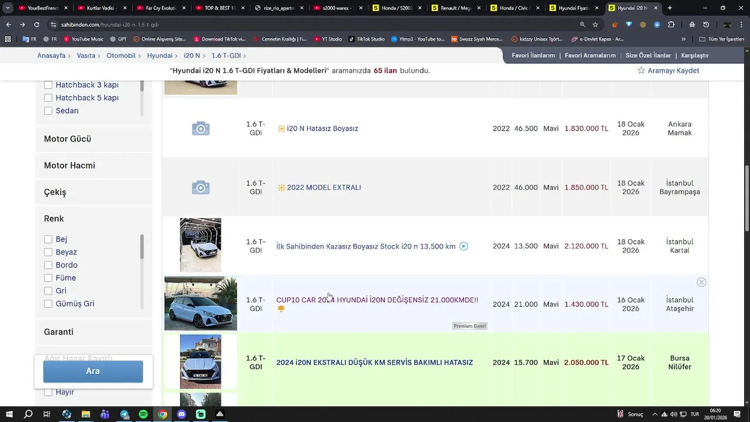Viewport: 750px width, 422px height.
Task: Switch to Chrome in taskbar
Action: click(x=162, y=414)
